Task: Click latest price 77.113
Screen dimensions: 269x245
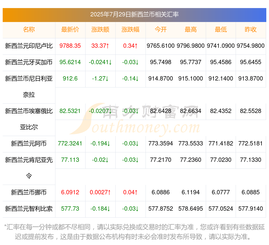Action: (70, 160)
